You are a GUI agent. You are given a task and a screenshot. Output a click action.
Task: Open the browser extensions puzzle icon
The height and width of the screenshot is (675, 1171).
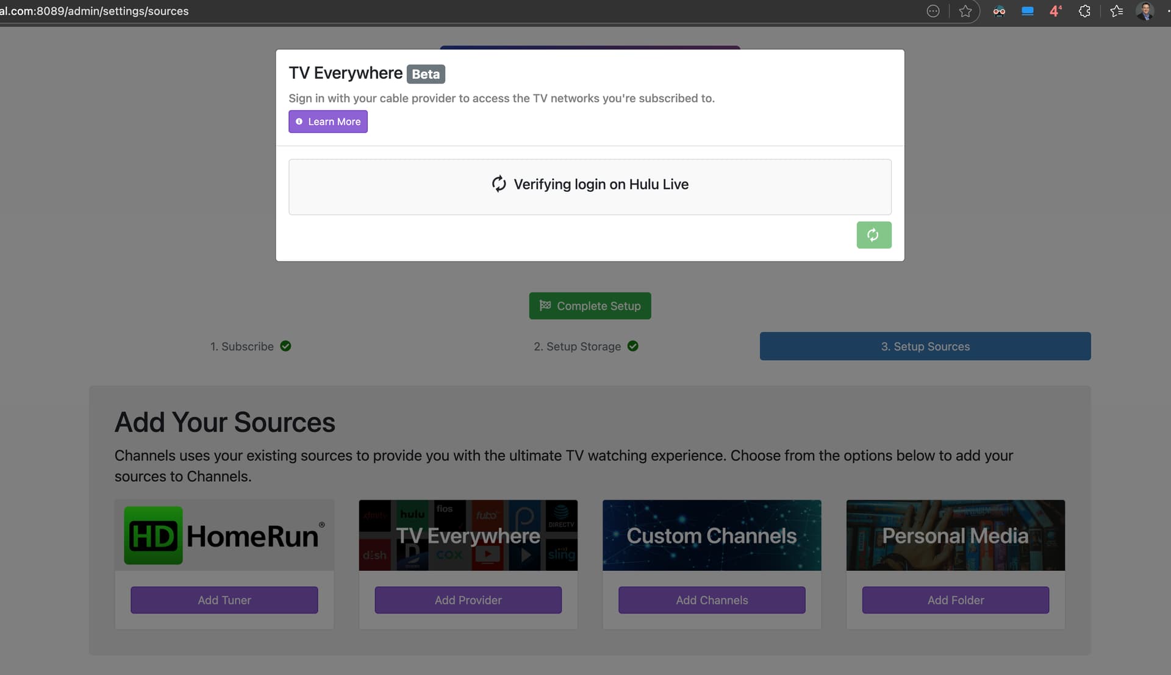point(1084,11)
